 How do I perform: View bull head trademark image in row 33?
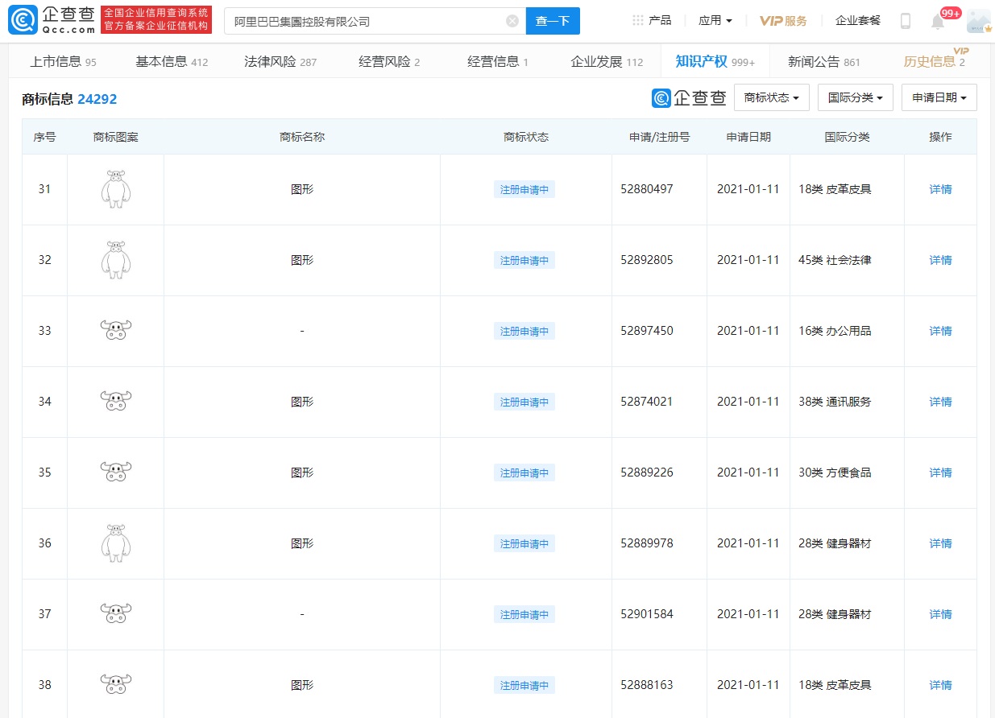point(116,331)
